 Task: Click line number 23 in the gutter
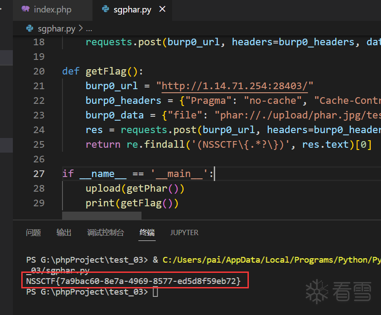39,115
